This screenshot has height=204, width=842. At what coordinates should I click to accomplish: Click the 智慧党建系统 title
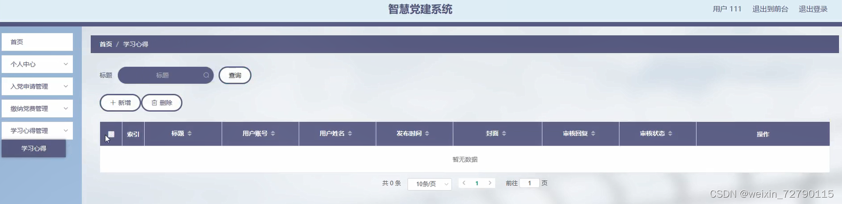[420, 9]
